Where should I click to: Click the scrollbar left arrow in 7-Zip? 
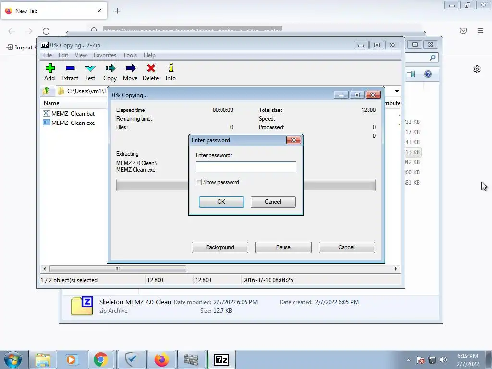pyautogui.click(x=45, y=269)
